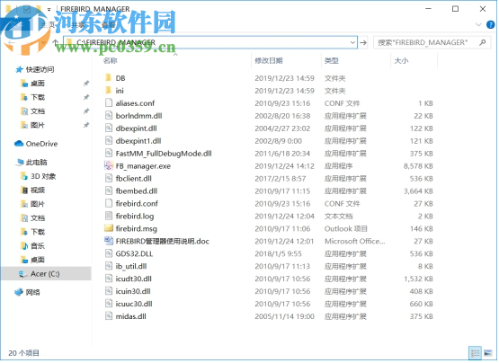Screen dimensions: 499x363
Task: Select the borlndmm.dll file icon
Action: 109,116
